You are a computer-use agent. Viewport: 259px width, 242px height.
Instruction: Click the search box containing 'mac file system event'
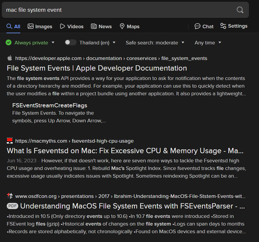118,10
